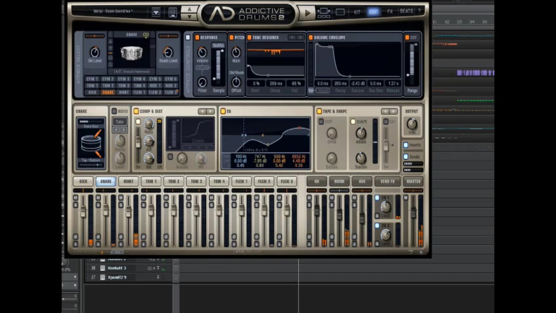Click next arrow in Tone Designer
This screenshot has height=313, width=556.
coord(301,37)
